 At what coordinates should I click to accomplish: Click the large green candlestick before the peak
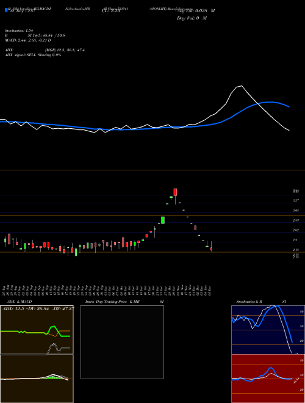[x=163, y=220]
